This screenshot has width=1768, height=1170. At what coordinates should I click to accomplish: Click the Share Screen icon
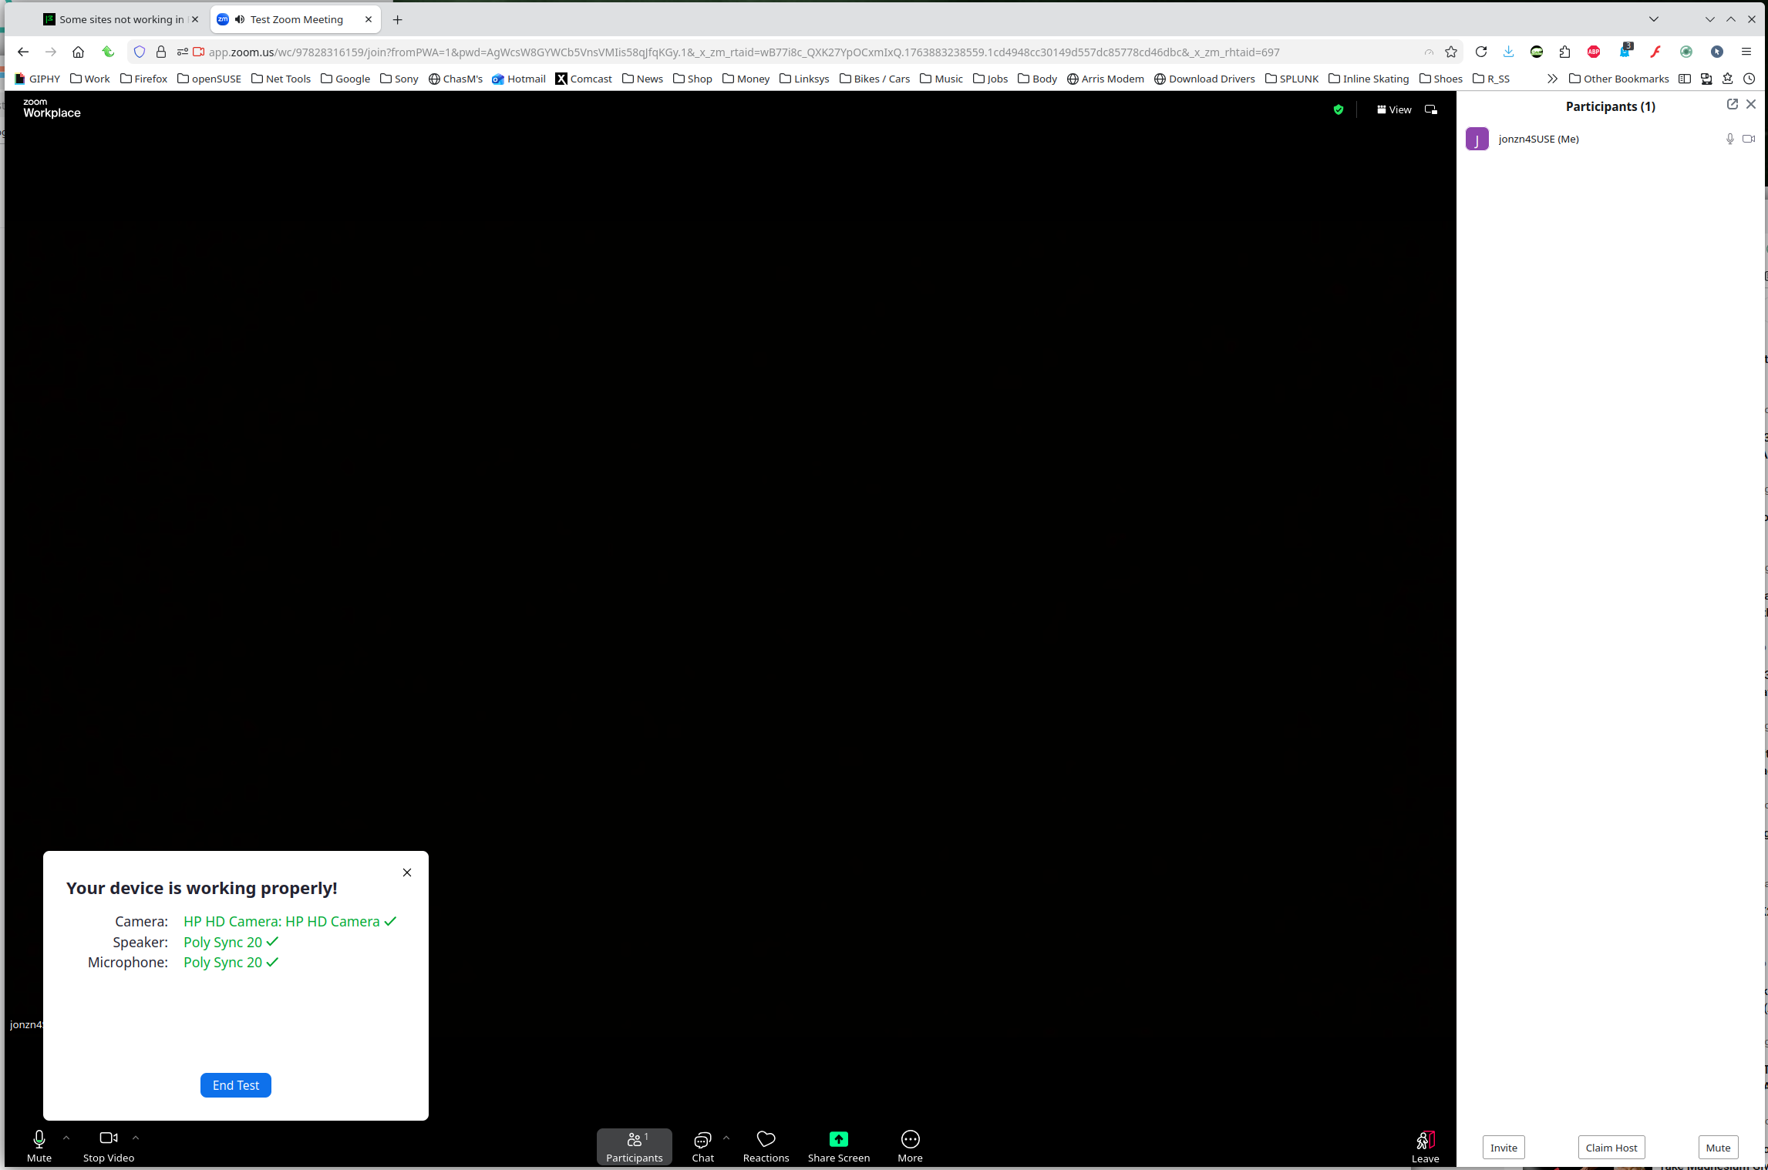(x=838, y=1138)
